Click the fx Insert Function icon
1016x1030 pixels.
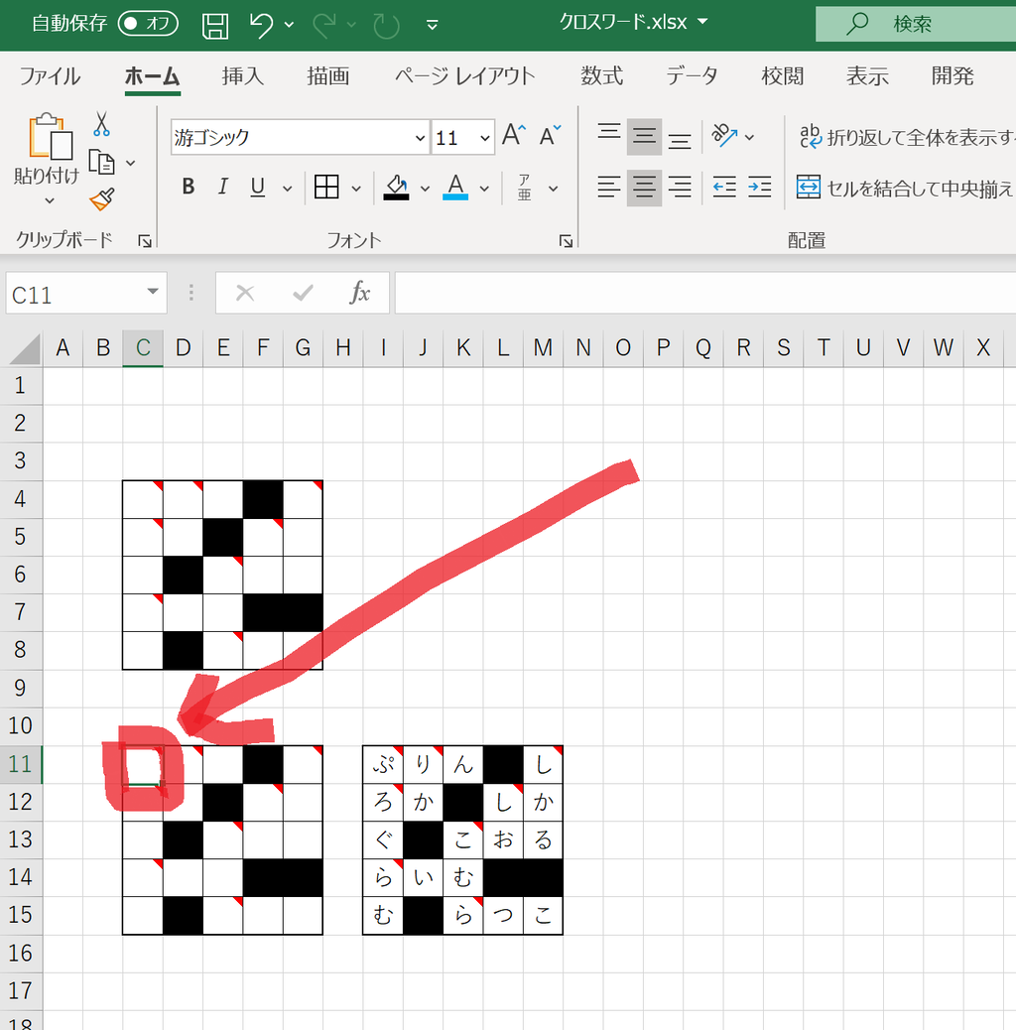click(x=360, y=293)
